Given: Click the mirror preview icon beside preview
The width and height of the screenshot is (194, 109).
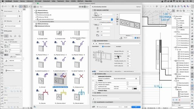Looking at the screenshot, I should point(117,21).
